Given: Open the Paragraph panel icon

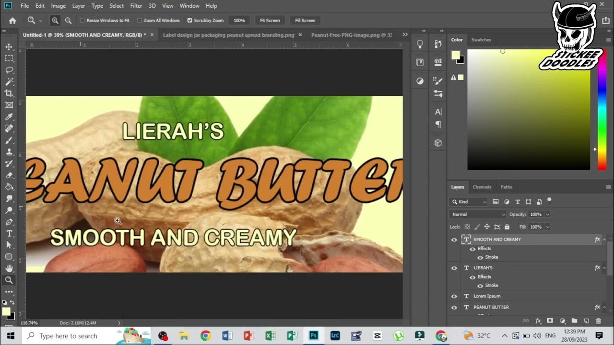Looking at the screenshot, I should point(438,124).
